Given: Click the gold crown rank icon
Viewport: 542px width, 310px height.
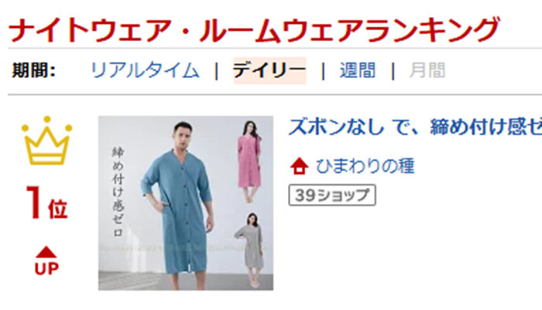Looking at the screenshot, I should click(47, 141).
